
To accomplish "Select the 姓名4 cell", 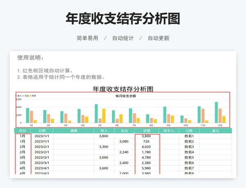I will 189,152.
